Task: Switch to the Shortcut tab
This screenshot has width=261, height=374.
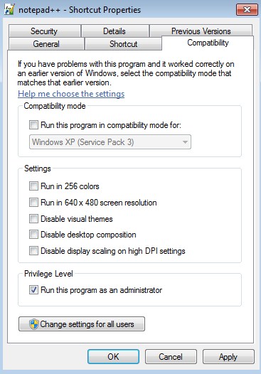Action: (123, 44)
